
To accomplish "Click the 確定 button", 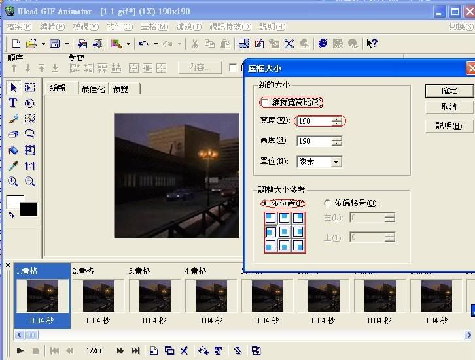I will pyautogui.click(x=449, y=90).
